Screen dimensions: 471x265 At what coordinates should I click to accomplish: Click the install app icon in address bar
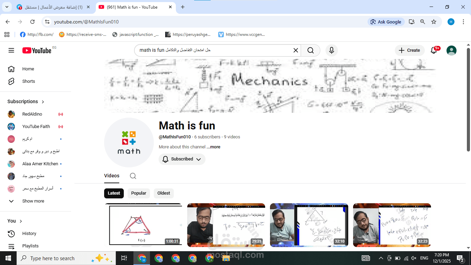tap(412, 22)
